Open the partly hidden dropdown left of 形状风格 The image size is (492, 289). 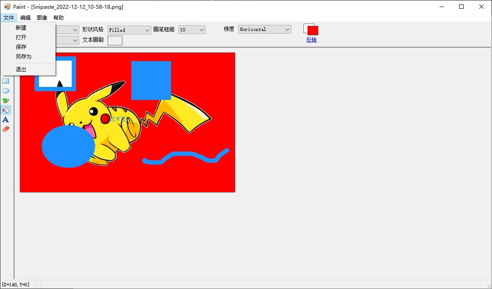pos(67,30)
